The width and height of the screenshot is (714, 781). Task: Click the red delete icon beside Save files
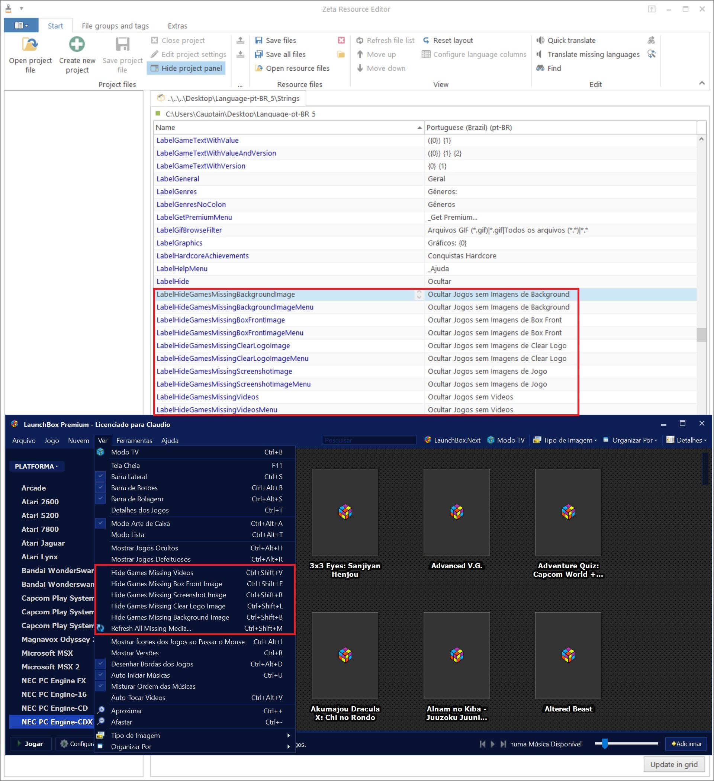(x=341, y=40)
